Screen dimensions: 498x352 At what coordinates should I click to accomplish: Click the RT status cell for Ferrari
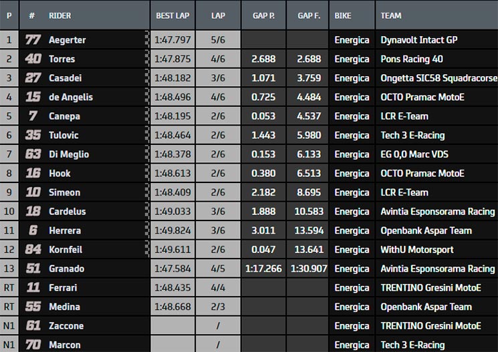9,288
